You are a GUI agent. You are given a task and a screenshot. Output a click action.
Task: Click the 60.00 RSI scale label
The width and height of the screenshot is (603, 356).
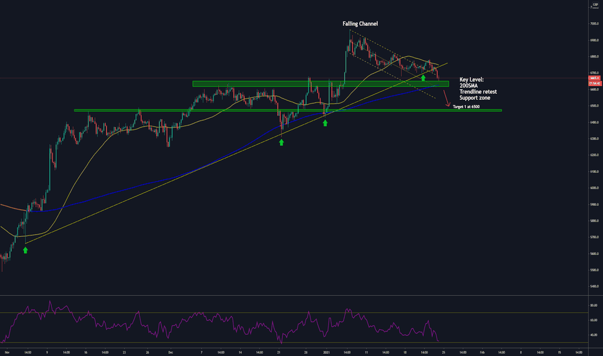[594, 320]
